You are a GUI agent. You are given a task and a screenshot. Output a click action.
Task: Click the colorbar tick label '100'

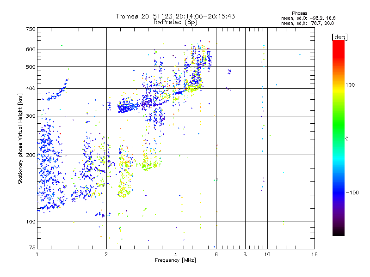click(x=350, y=85)
